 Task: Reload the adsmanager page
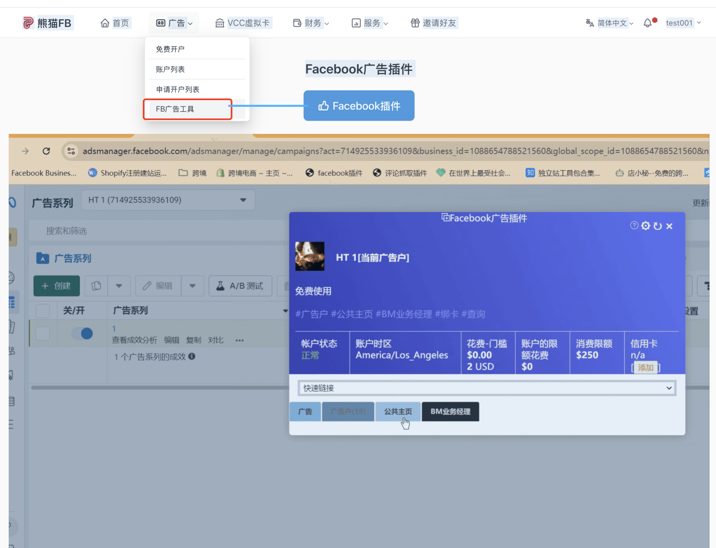click(46, 151)
